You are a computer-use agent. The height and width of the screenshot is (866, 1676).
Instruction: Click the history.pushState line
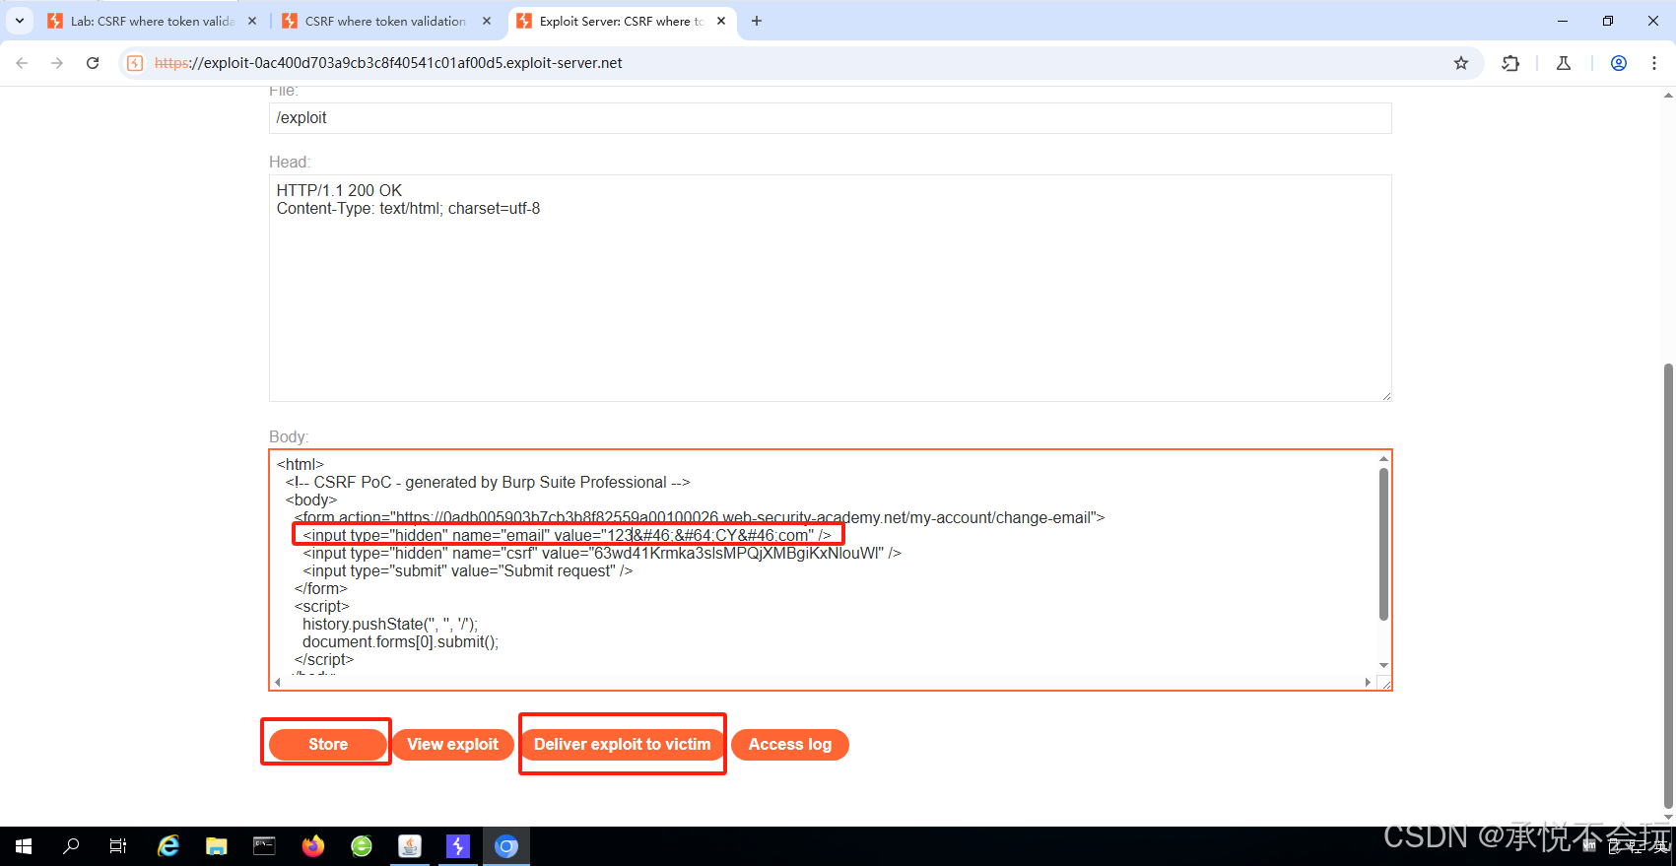pyautogui.click(x=390, y=624)
